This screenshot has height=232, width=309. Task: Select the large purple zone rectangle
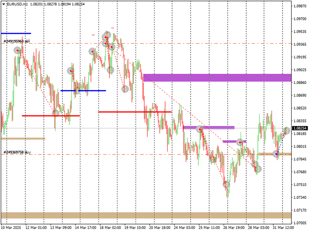(217, 78)
